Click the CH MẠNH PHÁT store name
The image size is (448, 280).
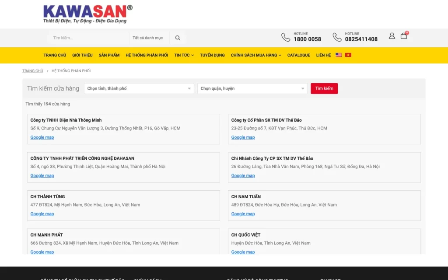click(x=46, y=235)
